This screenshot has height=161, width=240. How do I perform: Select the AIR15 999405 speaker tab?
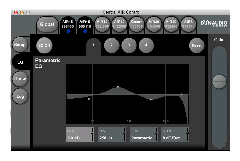tap(68, 25)
